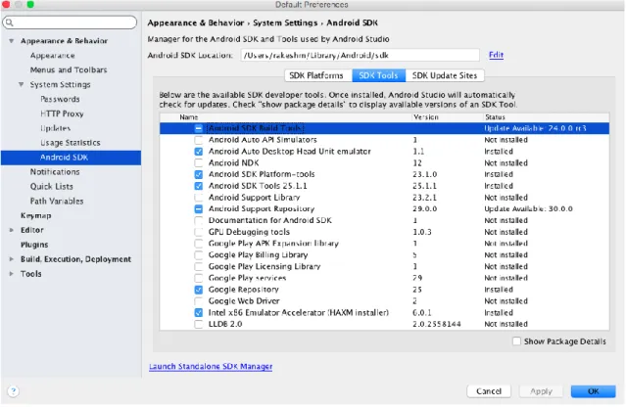Check Documentation for Android SDK
Viewport: 626px width, 408px height.
[x=199, y=220]
